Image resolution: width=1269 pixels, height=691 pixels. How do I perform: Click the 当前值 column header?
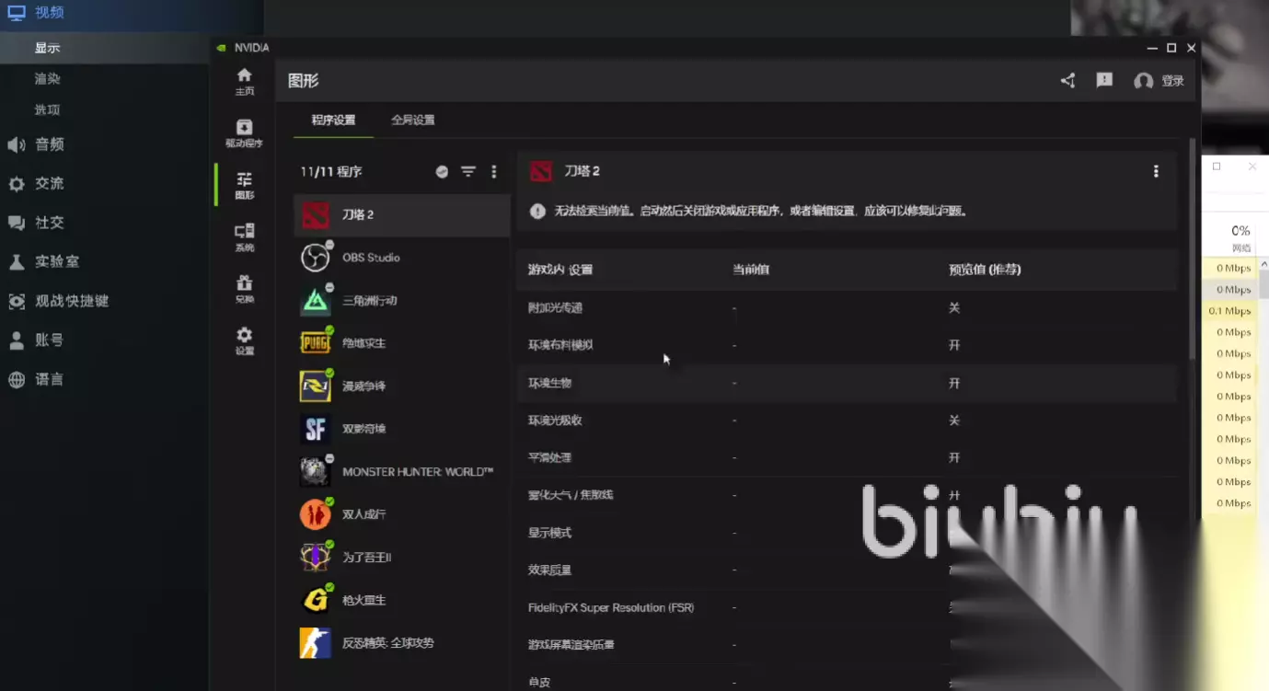pyautogui.click(x=751, y=270)
